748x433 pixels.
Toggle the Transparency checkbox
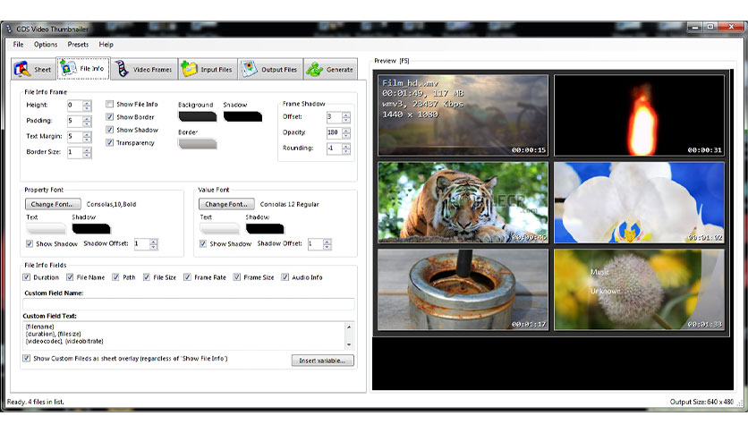110,142
